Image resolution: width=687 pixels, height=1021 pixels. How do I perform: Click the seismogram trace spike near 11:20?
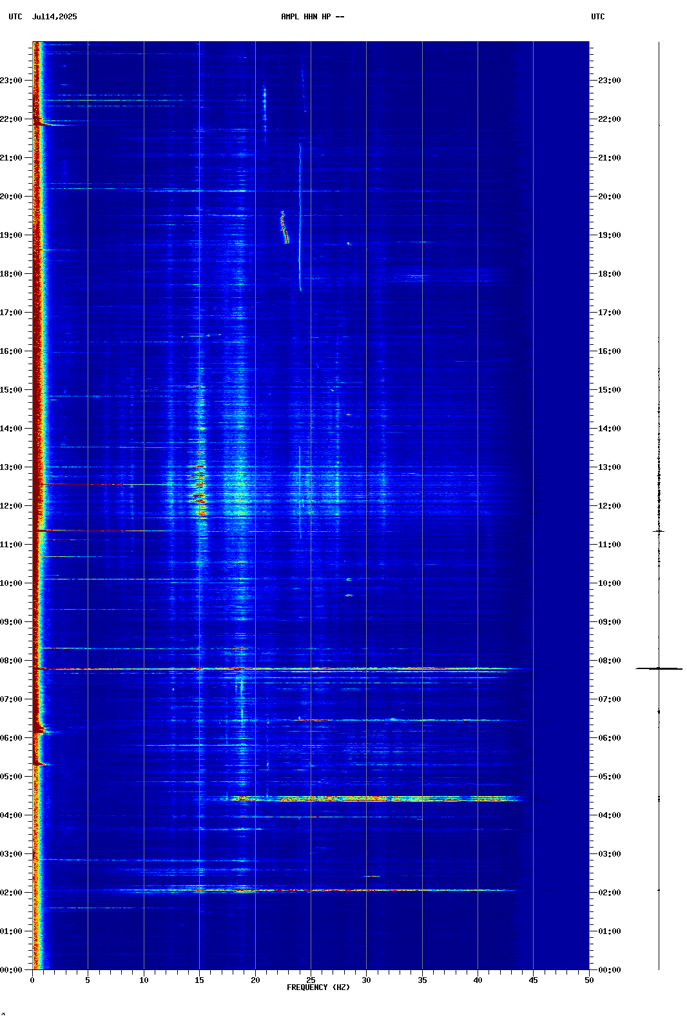click(659, 531)
